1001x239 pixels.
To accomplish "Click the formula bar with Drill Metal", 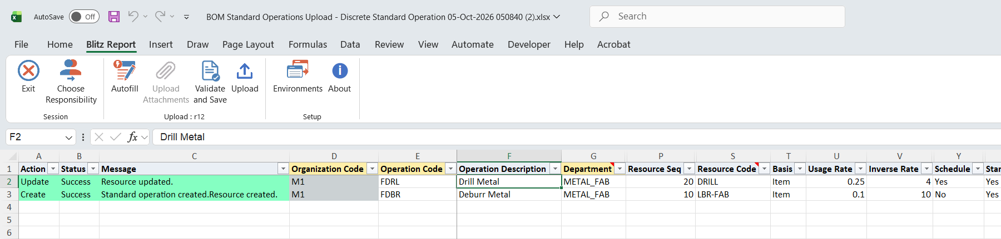I will (577, 137).
